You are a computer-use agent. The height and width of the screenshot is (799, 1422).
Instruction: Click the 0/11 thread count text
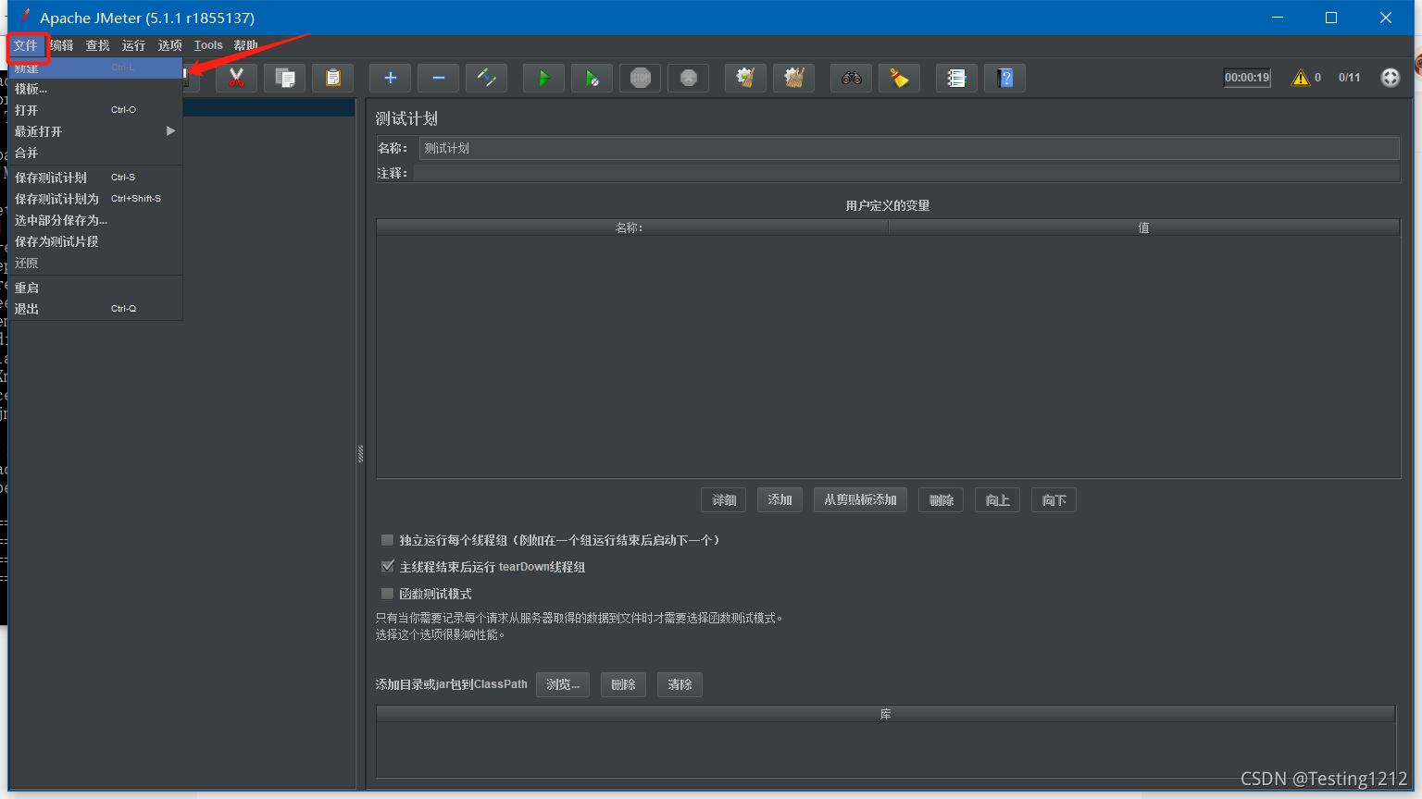pos(1350,78)
